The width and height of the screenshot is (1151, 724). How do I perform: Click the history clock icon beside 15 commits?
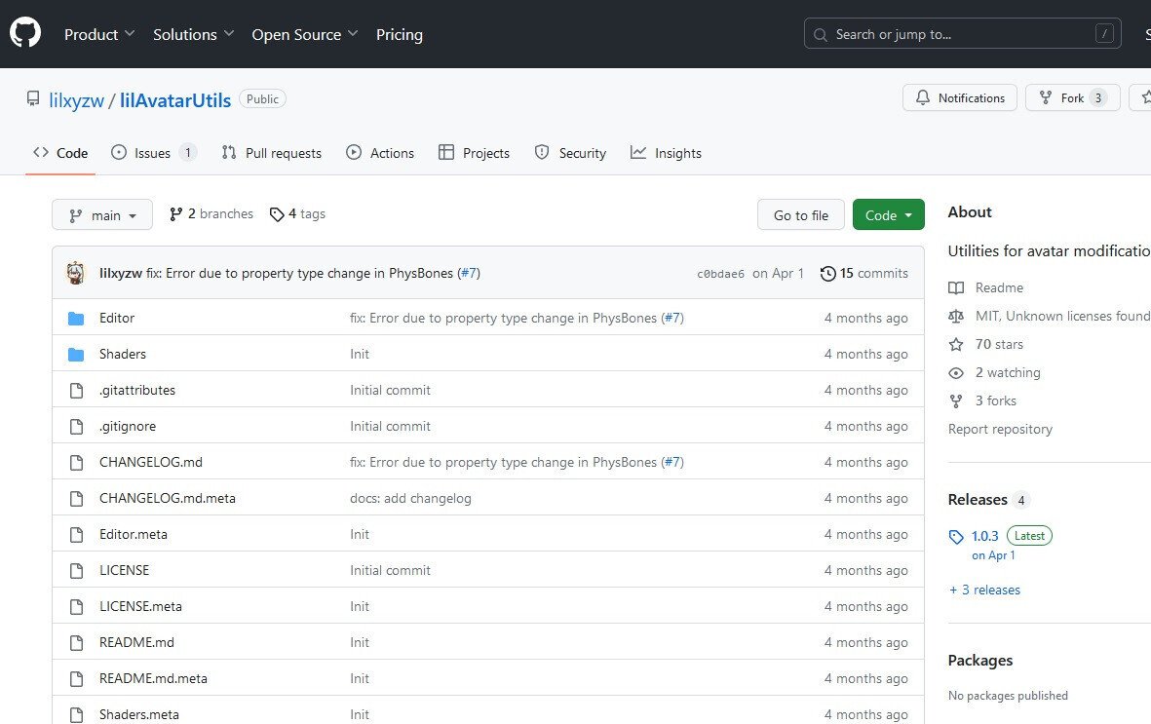coord(828,273)
